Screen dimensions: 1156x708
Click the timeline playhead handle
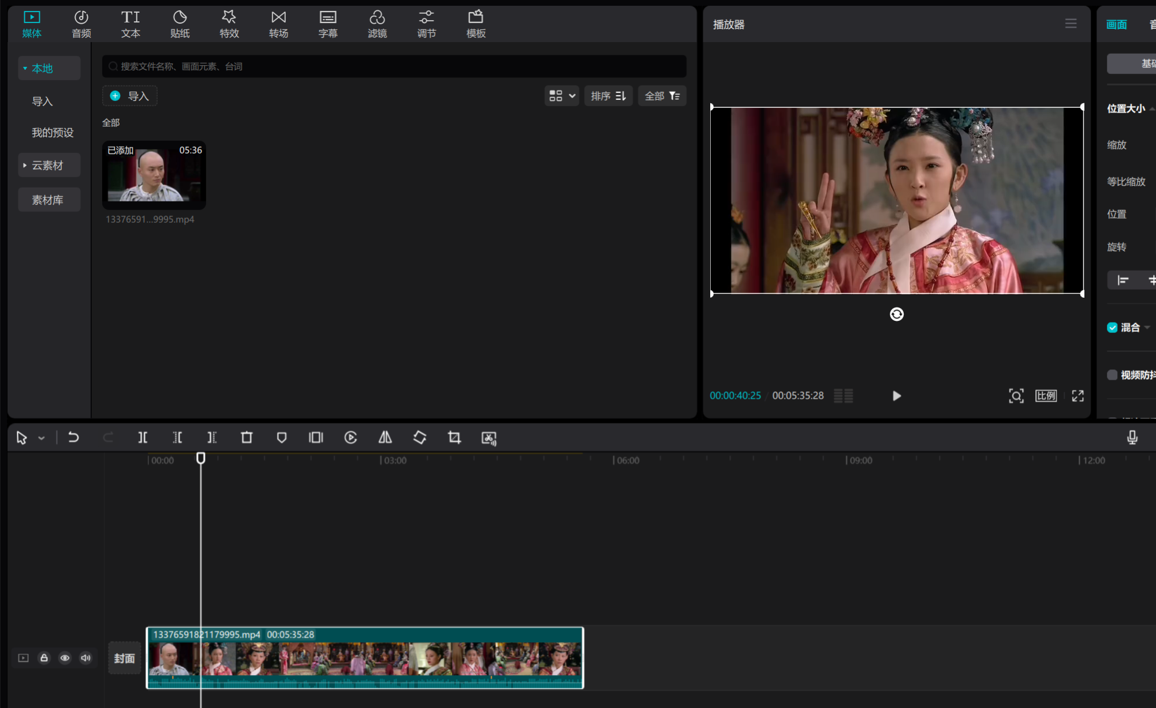pos(200,458)
